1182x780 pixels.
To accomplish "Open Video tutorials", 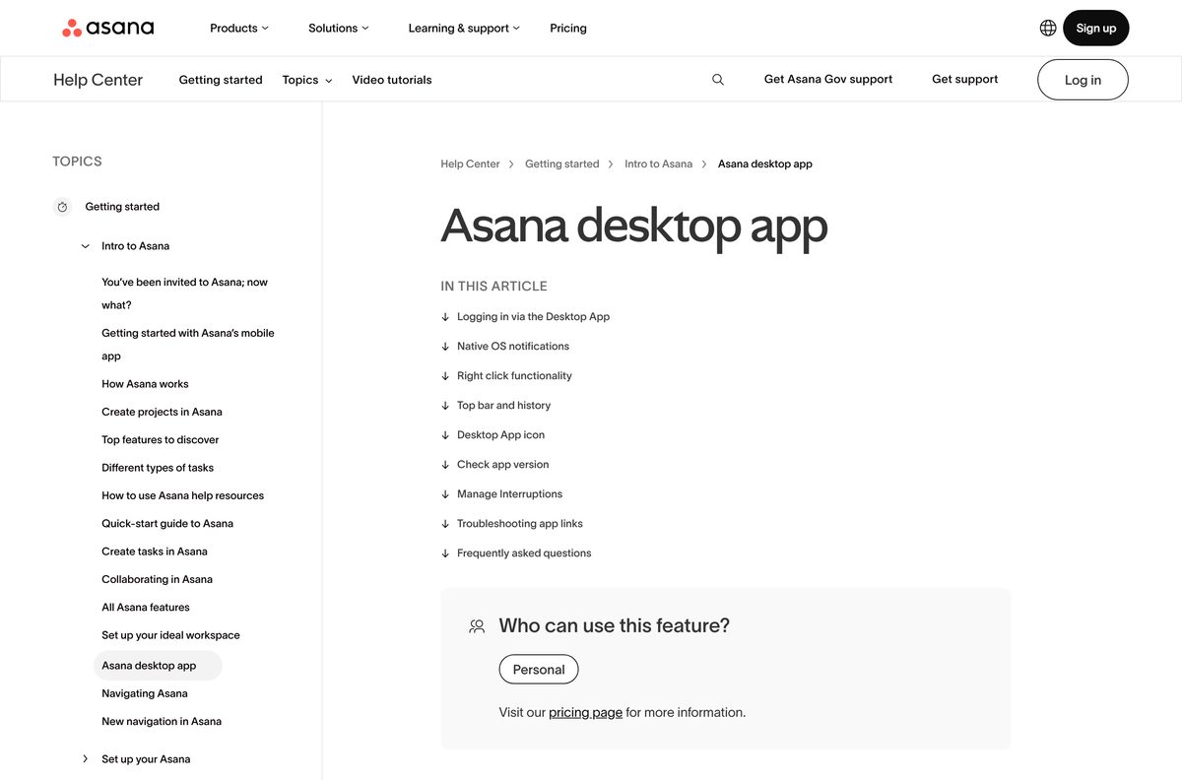I will (x=392, y=80).
